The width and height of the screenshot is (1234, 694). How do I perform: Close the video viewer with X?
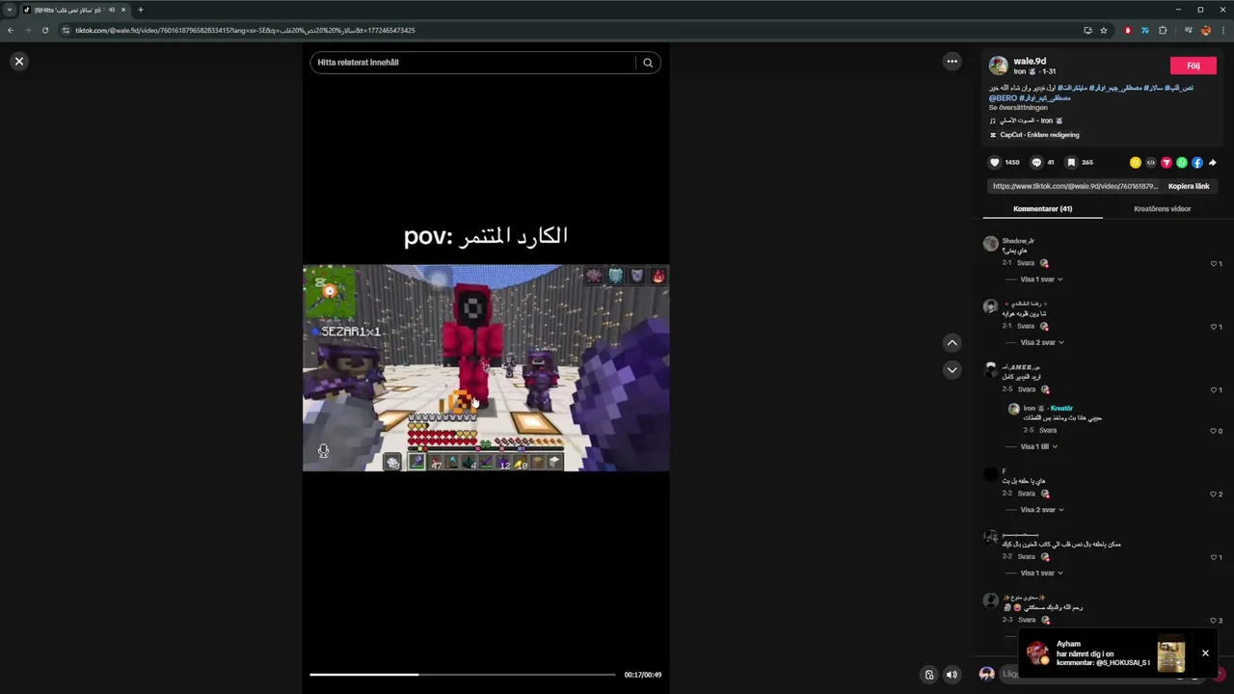(18, 61)
